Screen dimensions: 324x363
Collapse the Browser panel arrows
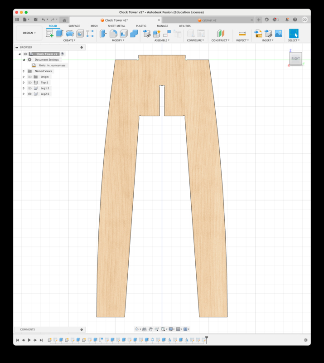(x=17, y=48)
